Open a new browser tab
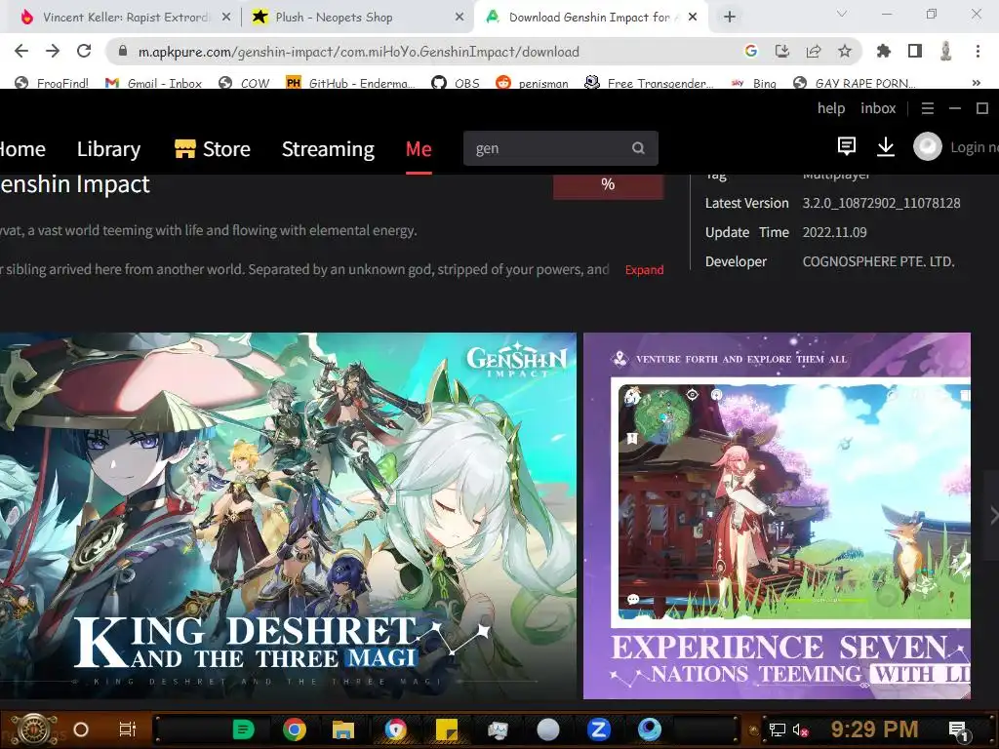999x749 pixels. click(730, 18)
